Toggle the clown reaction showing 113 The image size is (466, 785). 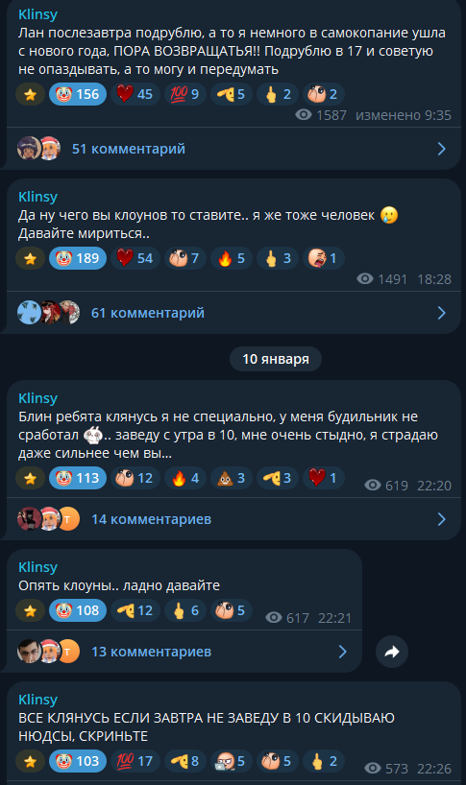(x=78, y=478)
